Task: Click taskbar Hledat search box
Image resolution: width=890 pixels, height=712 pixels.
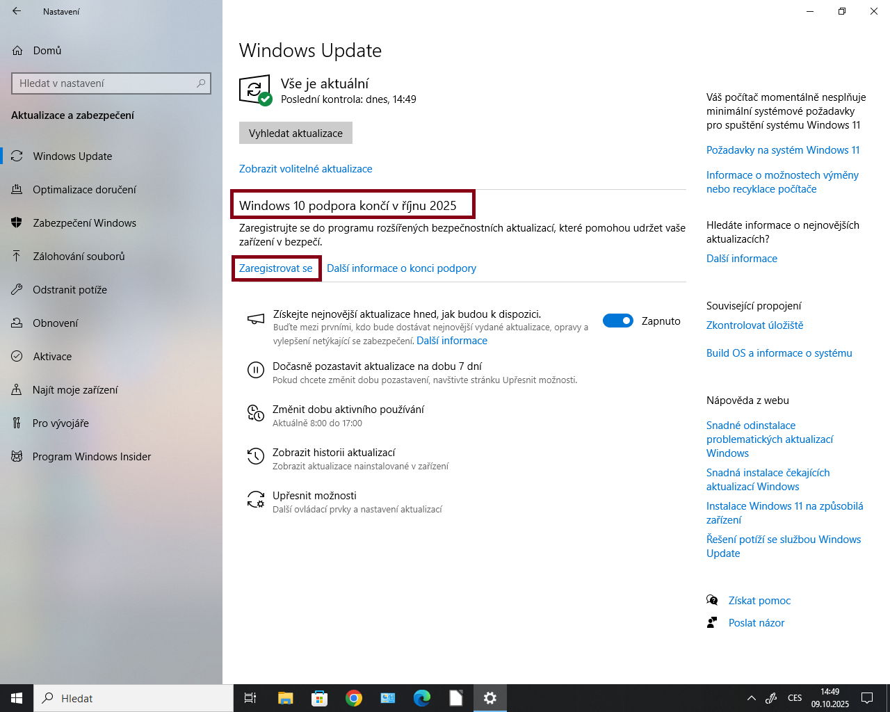Action: [133, 698]
